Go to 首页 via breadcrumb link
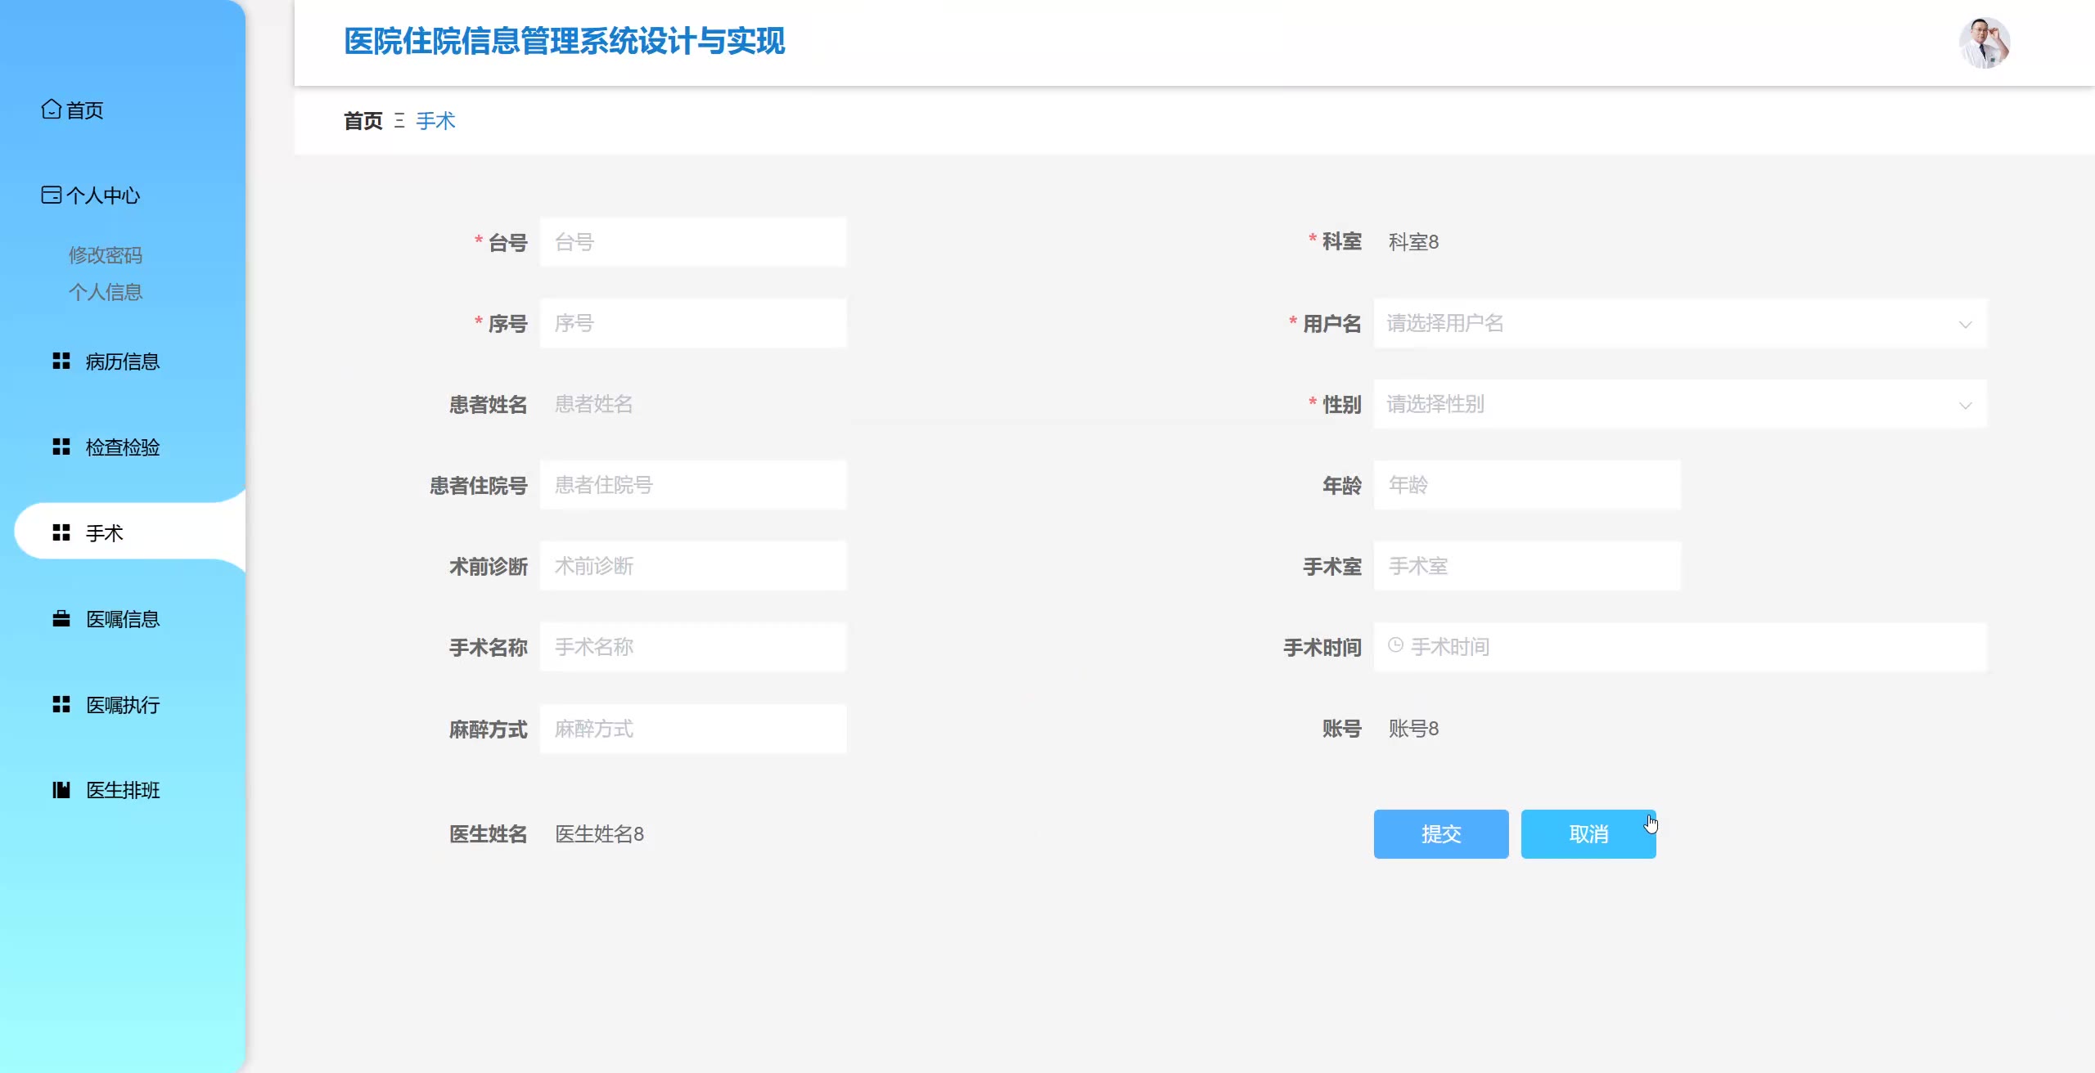 pos(363,121)
